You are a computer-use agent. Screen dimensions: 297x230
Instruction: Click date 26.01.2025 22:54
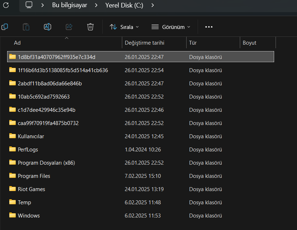click(144, 70)
